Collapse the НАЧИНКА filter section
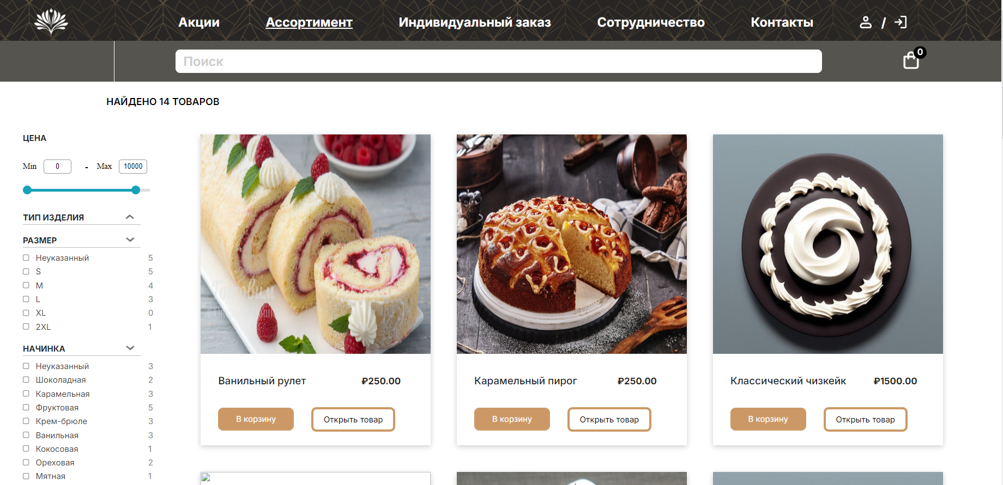The height and width of the screenshot is (485, 1003). 130,348
